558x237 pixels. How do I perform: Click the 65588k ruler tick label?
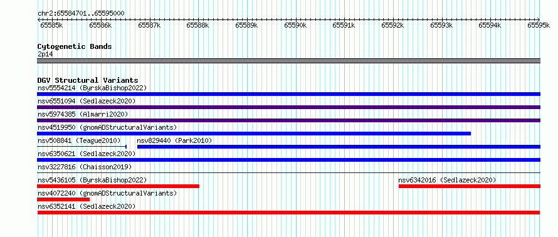[x=198, y=25]
